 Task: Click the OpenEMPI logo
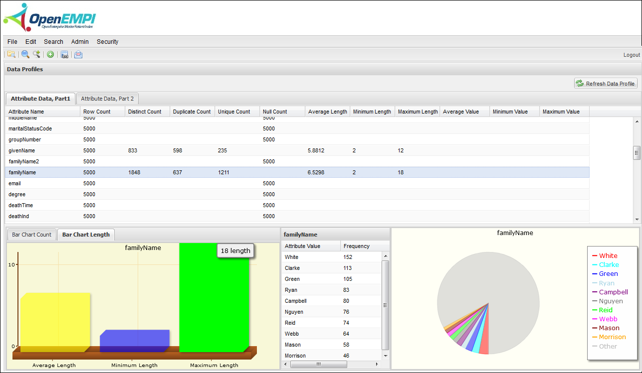(49, 18)
